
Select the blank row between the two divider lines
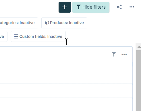[66, 91]
